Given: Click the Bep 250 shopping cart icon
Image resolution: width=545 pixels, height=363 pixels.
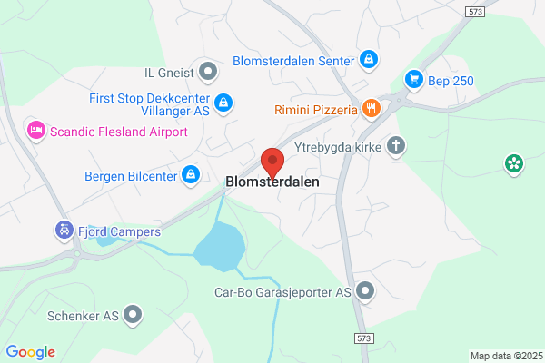Looking at the screenshot, I should pos(414,80).
